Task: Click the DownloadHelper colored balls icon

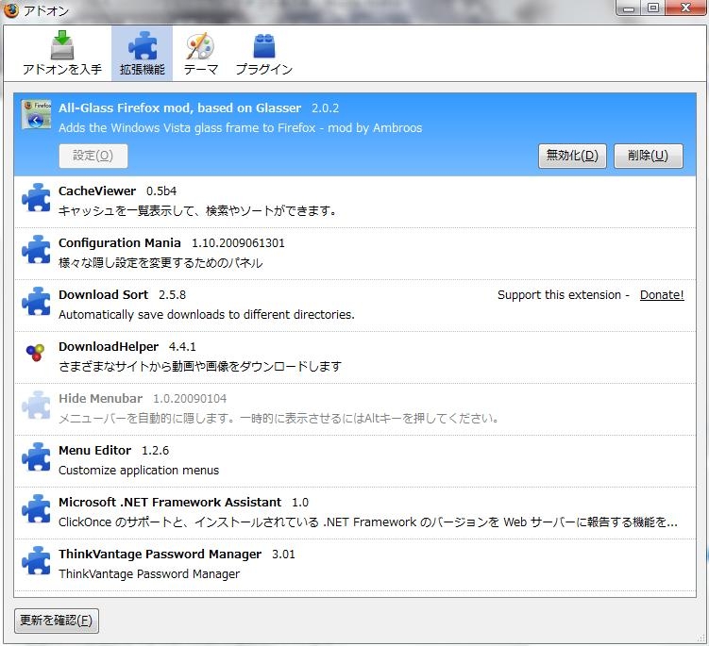Action: click(35, 353)
